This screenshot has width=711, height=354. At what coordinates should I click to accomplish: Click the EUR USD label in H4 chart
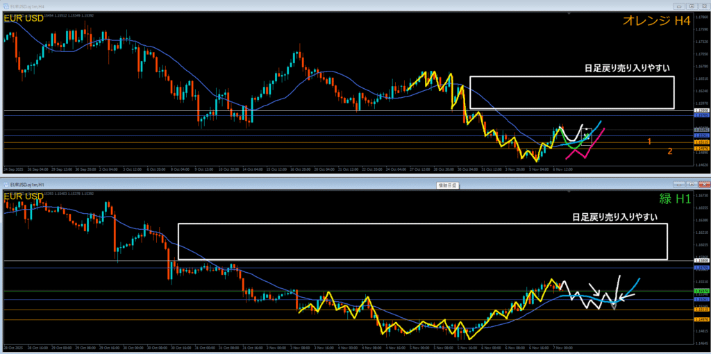(23, 18)
